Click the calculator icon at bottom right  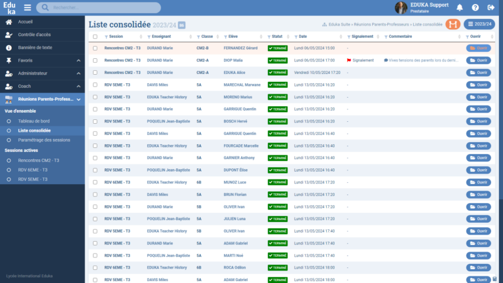click(x=497, y=278)
